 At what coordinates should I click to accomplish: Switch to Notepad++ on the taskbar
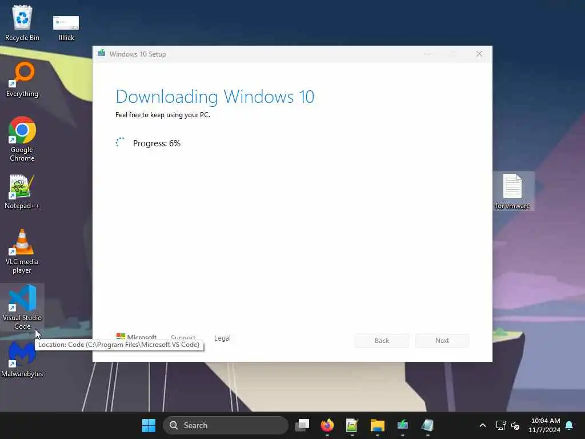[x=352, y=425]
